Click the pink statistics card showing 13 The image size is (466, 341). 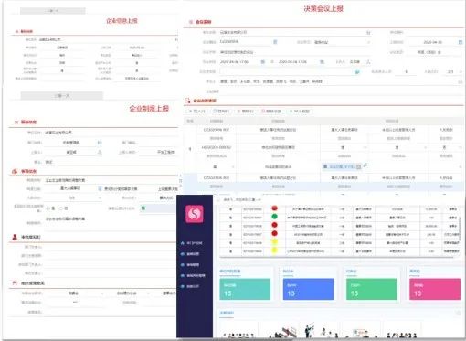435,289
